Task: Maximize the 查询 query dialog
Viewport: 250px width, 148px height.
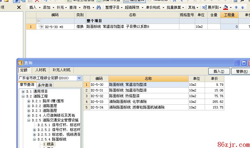Action: point(243,63)
